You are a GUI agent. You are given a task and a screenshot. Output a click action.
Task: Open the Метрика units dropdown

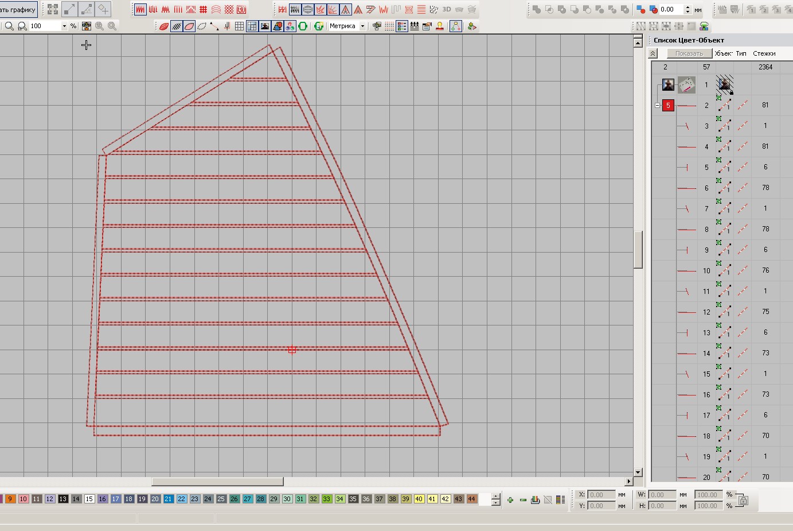point(362,26)
